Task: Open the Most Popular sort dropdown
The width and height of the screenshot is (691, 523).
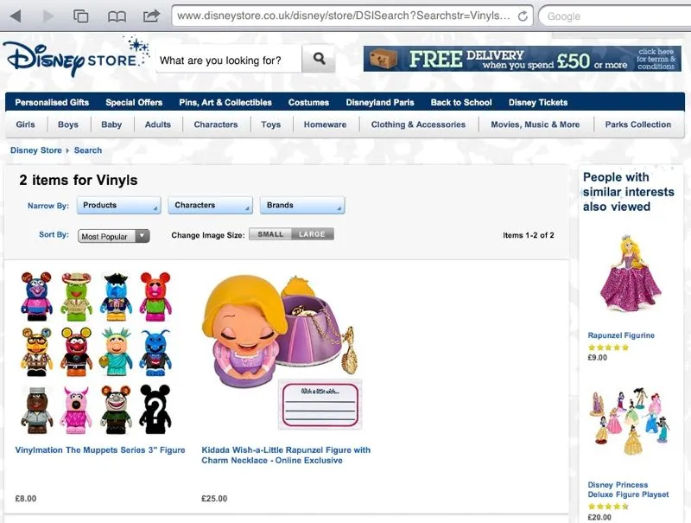Action: pos(114,236)
